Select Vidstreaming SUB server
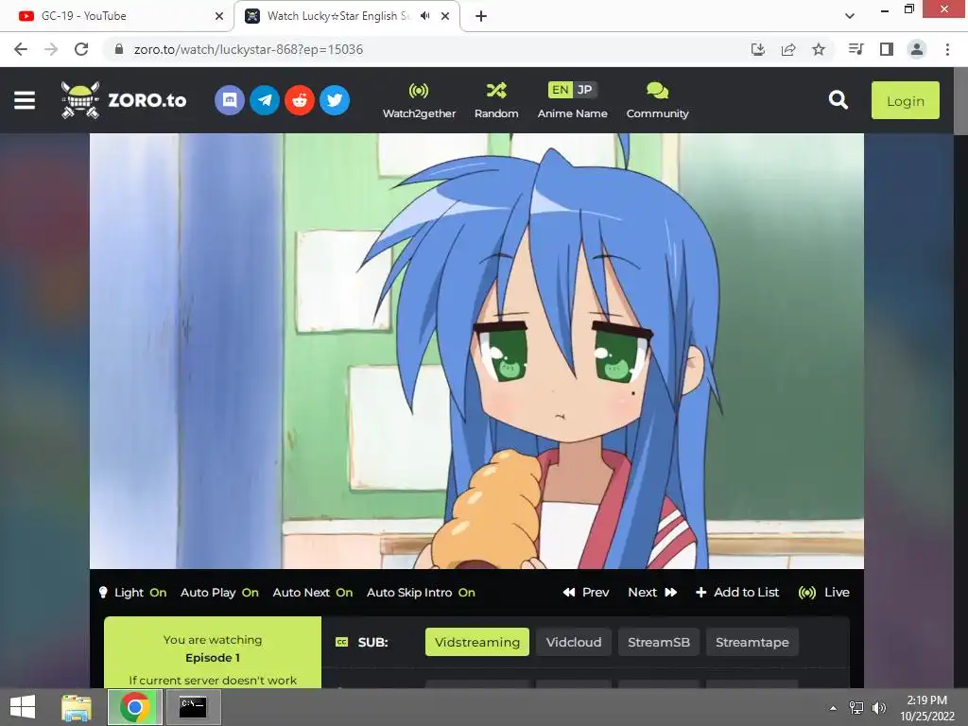Screen dimensions: 968x726 point(477,642)
